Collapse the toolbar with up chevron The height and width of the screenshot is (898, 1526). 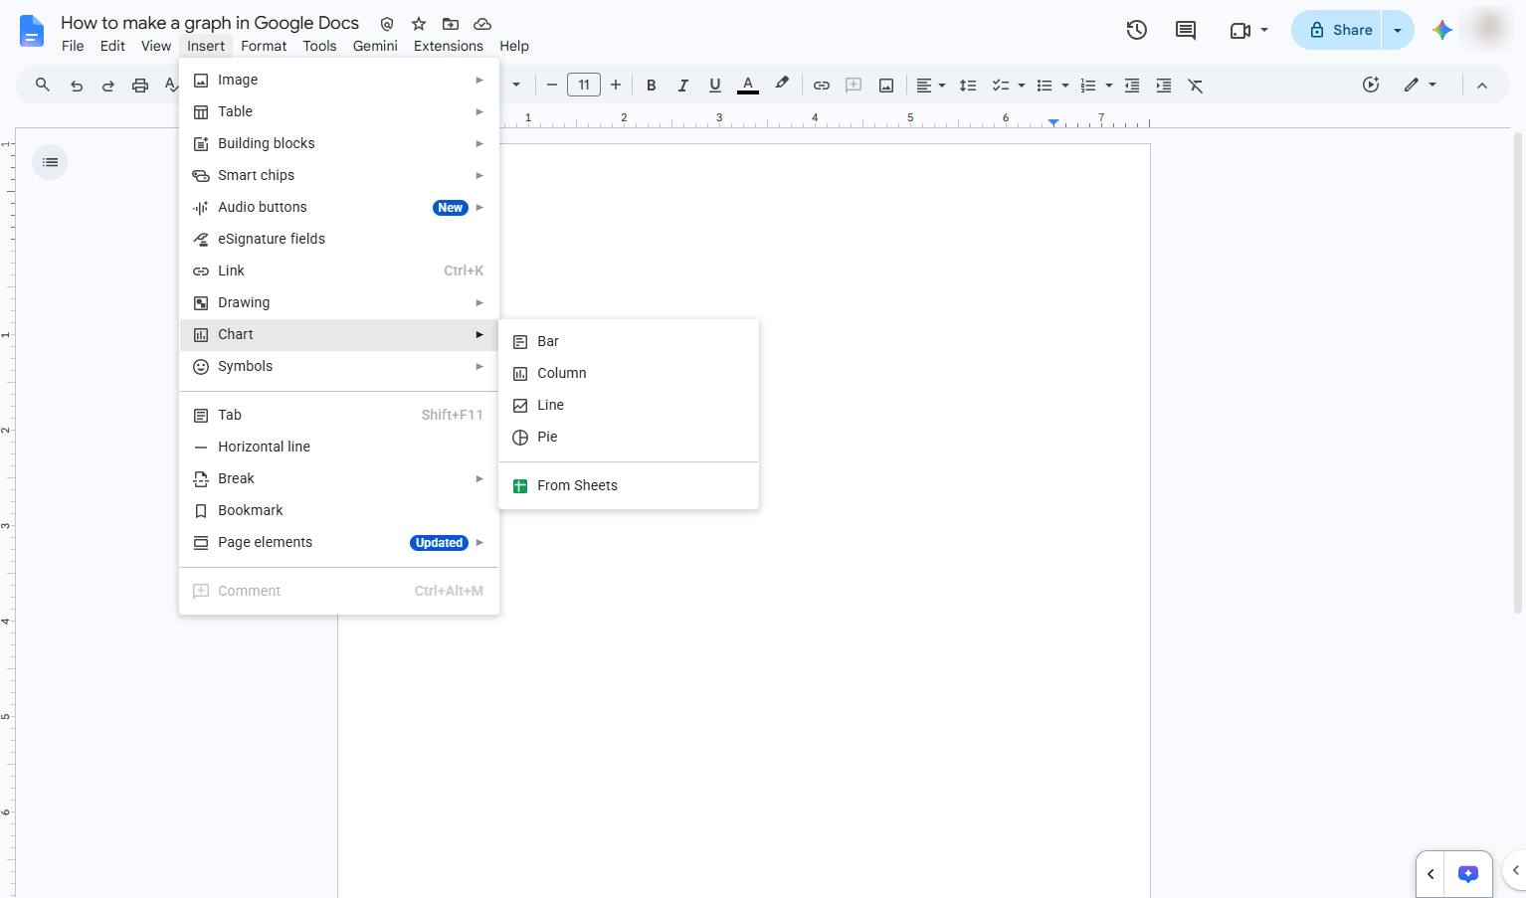(x=1482, y=86)
